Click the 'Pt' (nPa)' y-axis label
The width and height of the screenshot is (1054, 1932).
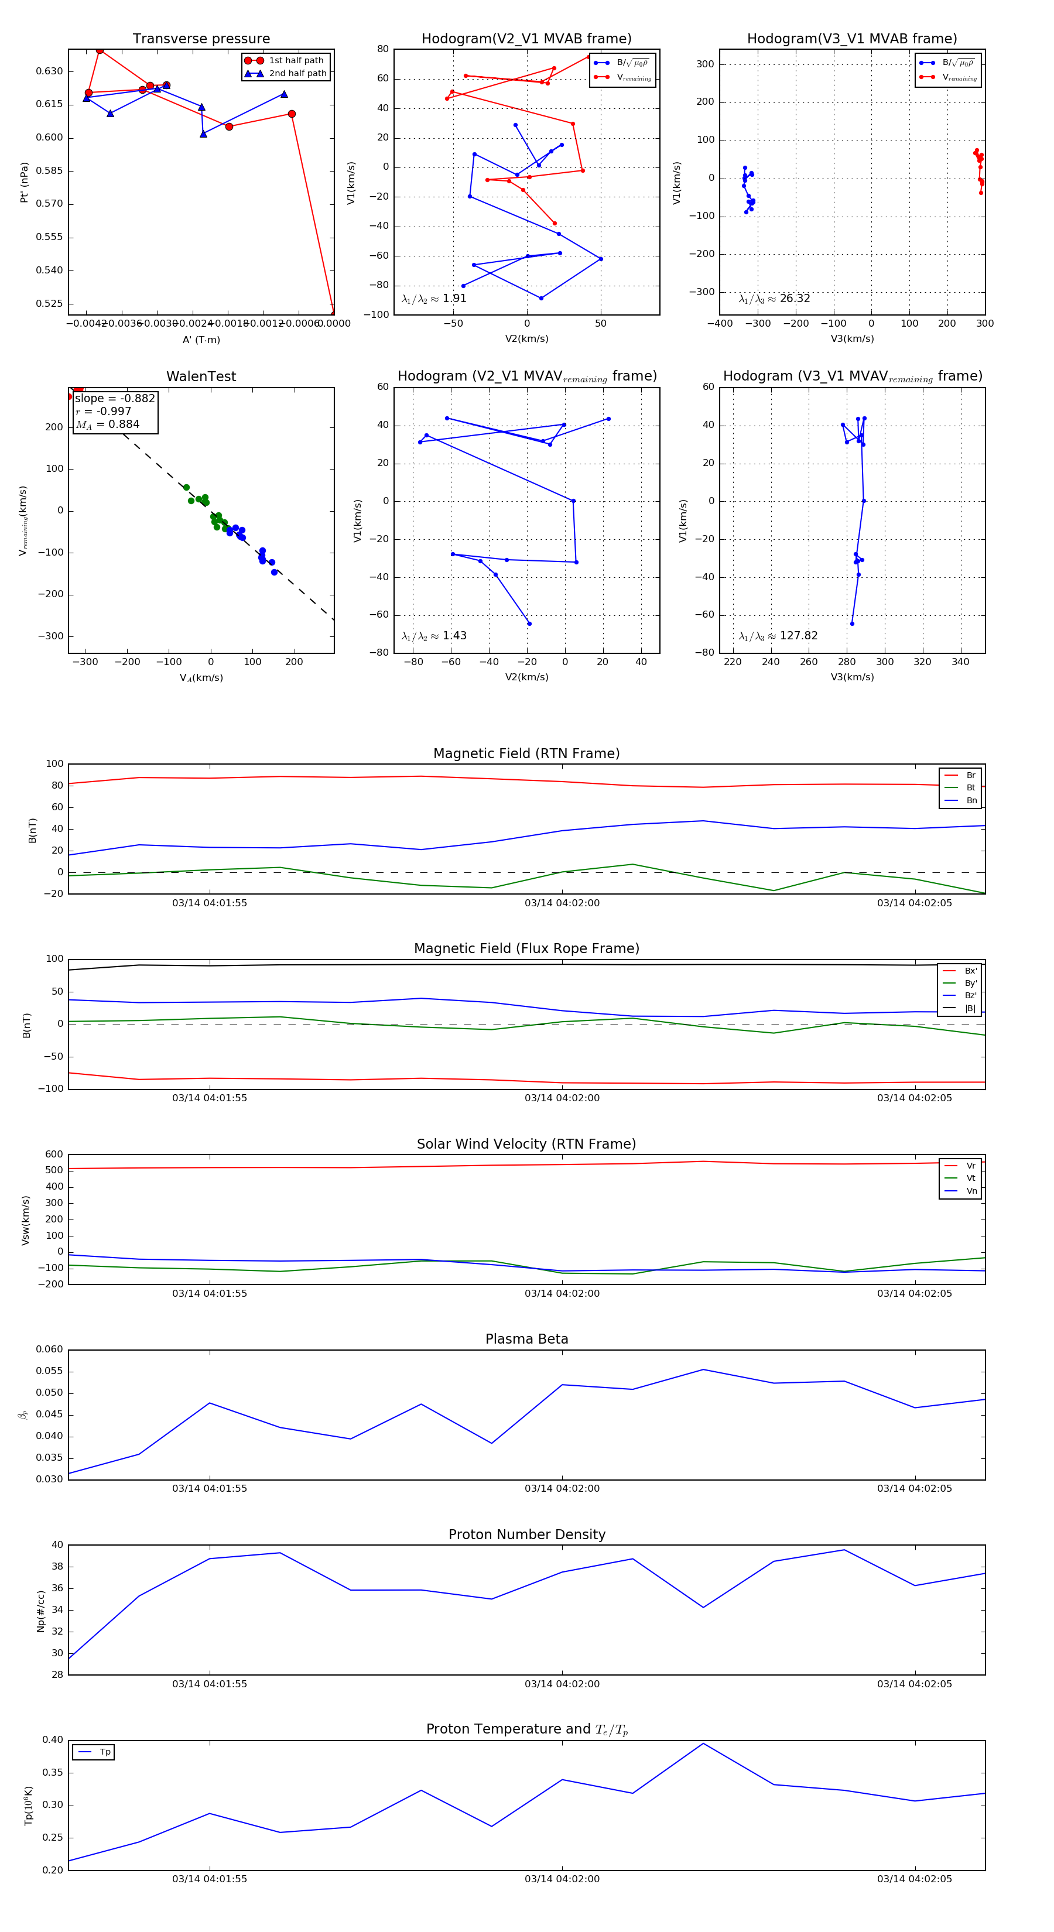click(24, 182)
